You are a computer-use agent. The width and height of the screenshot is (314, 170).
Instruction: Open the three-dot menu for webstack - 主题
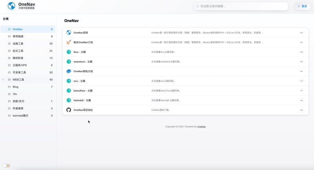click(x=301, y=62)
